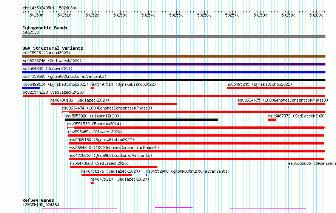Screen dimensions: 336x213
Task: Click the 50250k ruler tick label
Action: (36, 15)
